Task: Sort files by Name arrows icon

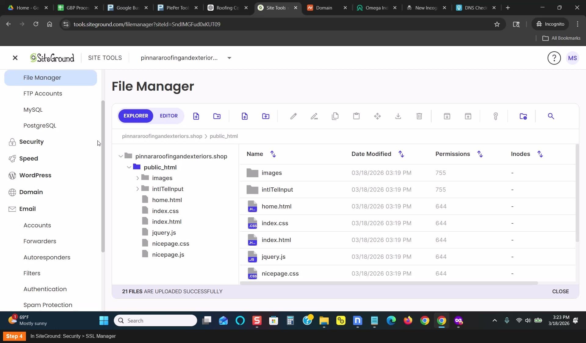Action: (x=273, y=154)
